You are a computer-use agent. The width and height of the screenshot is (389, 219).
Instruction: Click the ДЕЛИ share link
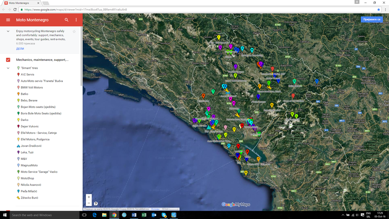(20, 49)
